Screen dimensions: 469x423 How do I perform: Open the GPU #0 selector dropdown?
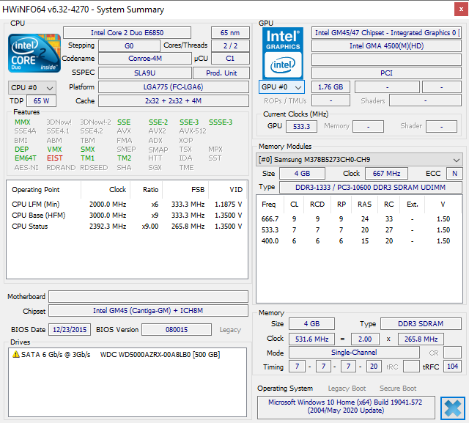pos(281,87)
